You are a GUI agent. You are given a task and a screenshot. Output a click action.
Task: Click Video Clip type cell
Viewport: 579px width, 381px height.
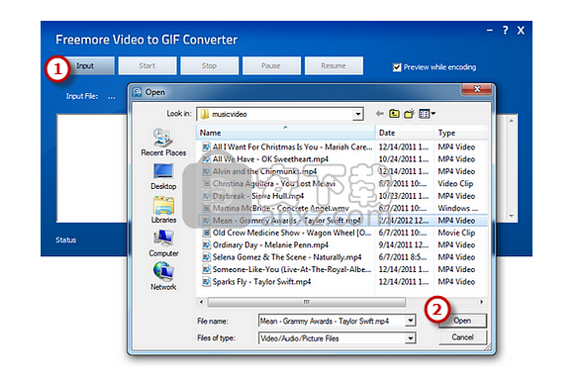[455, 183]
